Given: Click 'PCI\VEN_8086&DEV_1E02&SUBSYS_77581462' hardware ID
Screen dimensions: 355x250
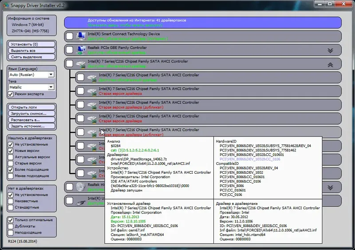Looking at the screenshot, I should 258,150.
